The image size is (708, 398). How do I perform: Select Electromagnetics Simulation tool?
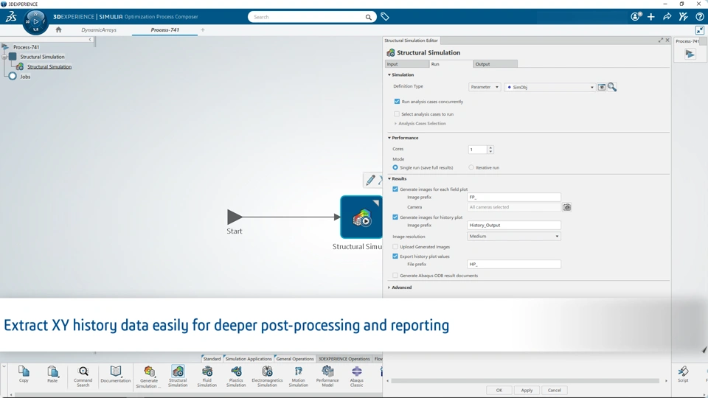tap(267, 377)
